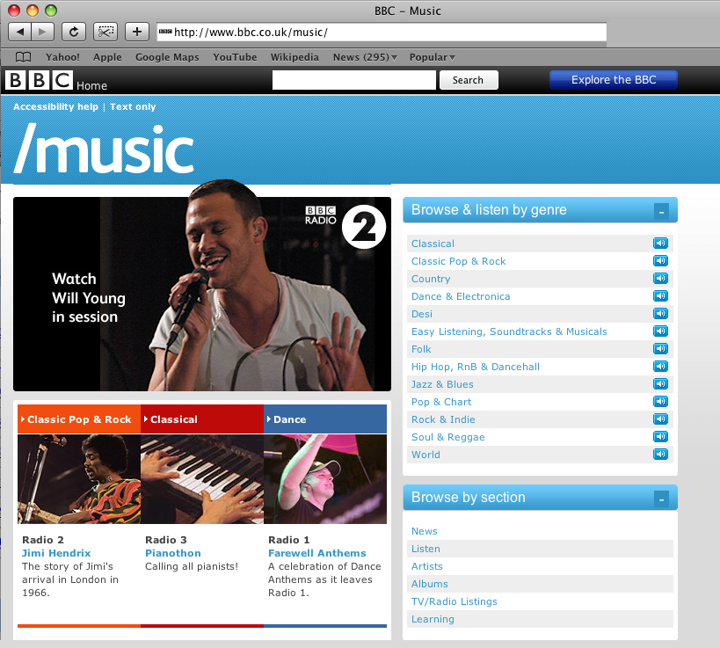Screen dimensions: 720x648
Task: Play audio preview for Classical genre
Action: [660, 244]
